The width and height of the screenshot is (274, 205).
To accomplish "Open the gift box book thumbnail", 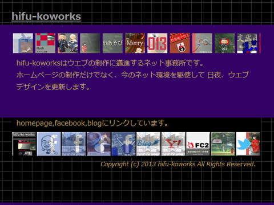I will click(23, 43).
